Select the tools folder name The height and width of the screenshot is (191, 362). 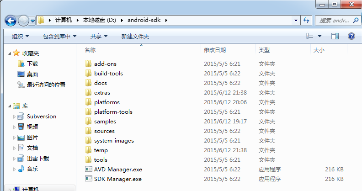point(101,160)
